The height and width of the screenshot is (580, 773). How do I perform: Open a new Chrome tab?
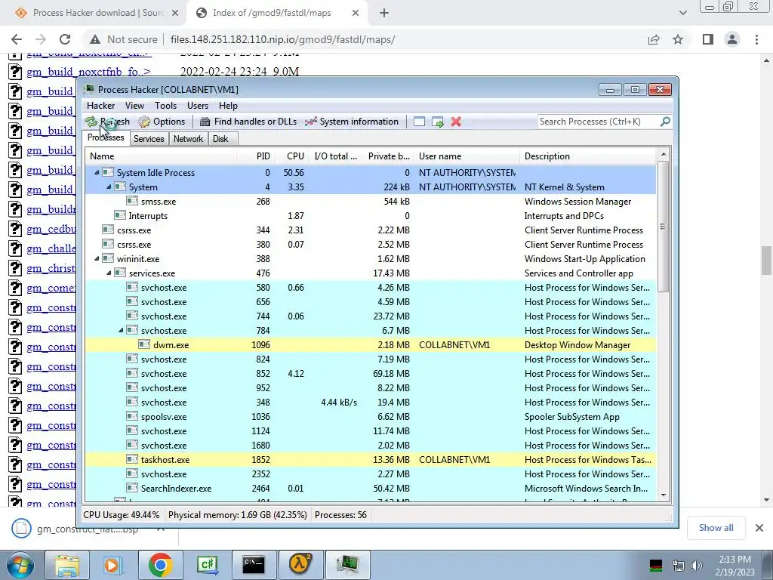pyautogui.click(x=384, y=13)
